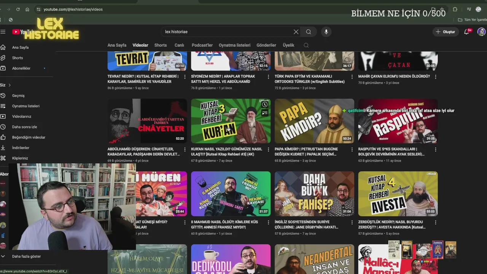Search within channel magnifier icon
Screen dimensions: 487x274
pos(306,45)
